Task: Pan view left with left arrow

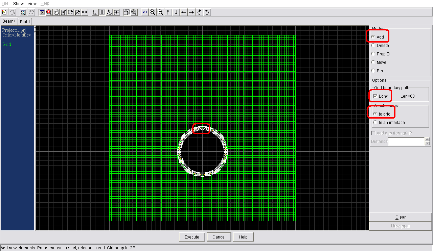Action: (x=184, y=12)
